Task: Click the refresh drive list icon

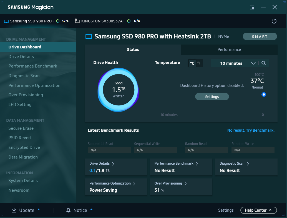Action: 274,21
